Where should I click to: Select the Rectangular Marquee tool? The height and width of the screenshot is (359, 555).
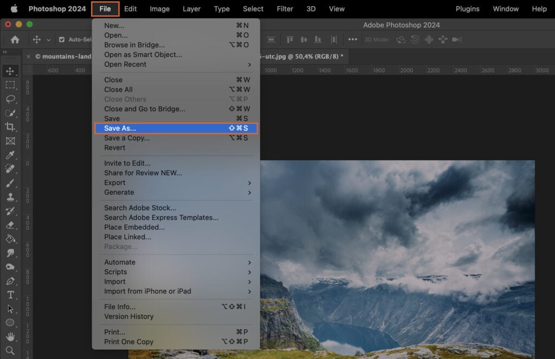point(11,85)
